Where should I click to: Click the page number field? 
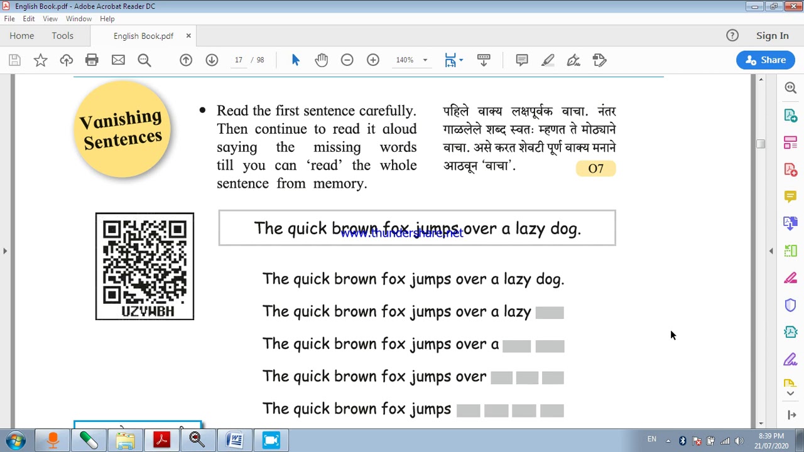[239, 60]
